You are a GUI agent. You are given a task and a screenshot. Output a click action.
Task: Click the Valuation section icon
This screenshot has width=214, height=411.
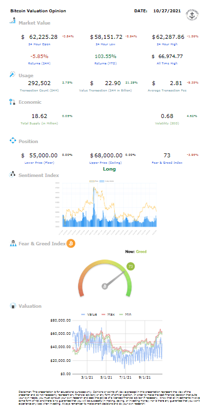[13, 306]
